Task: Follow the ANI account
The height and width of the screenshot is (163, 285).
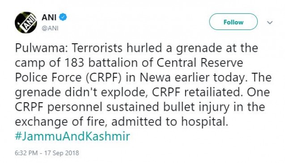Action: coord(234,22)
